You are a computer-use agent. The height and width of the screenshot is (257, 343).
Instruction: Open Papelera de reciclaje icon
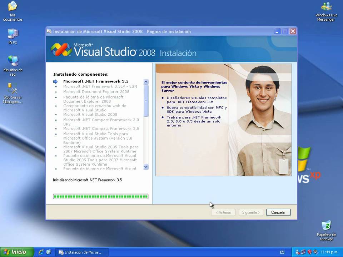(326, 231)
